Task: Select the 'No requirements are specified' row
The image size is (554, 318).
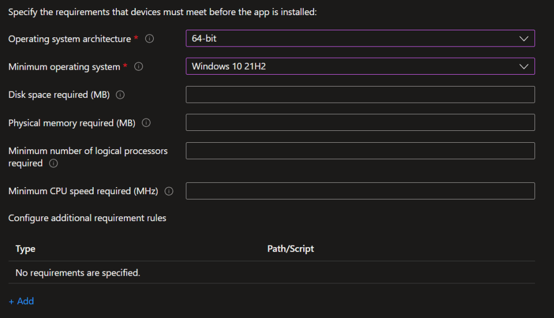Action: point(78,273)
